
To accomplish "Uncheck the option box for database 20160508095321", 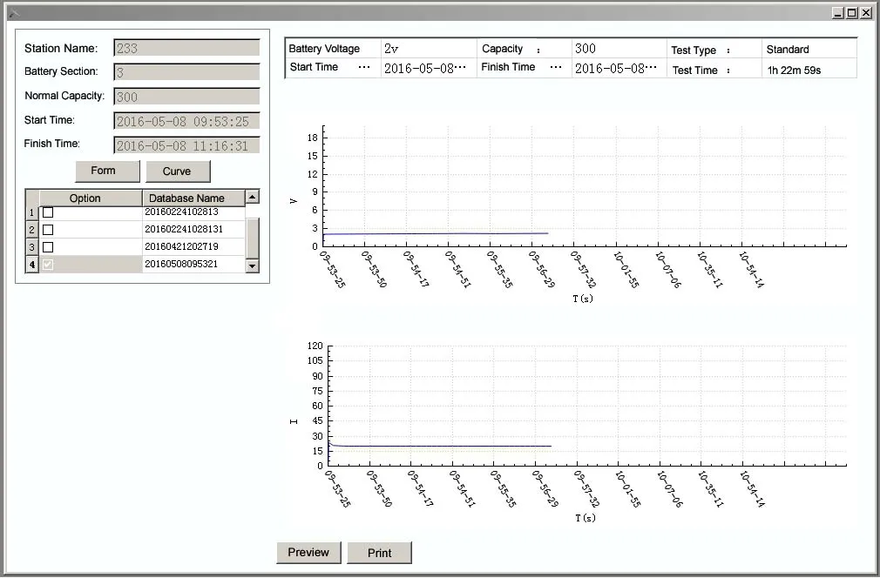I will tap(49, 265).
